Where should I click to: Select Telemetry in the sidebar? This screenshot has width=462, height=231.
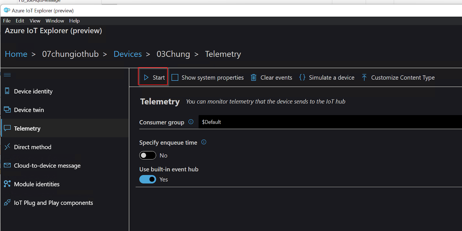pos(65,128)
